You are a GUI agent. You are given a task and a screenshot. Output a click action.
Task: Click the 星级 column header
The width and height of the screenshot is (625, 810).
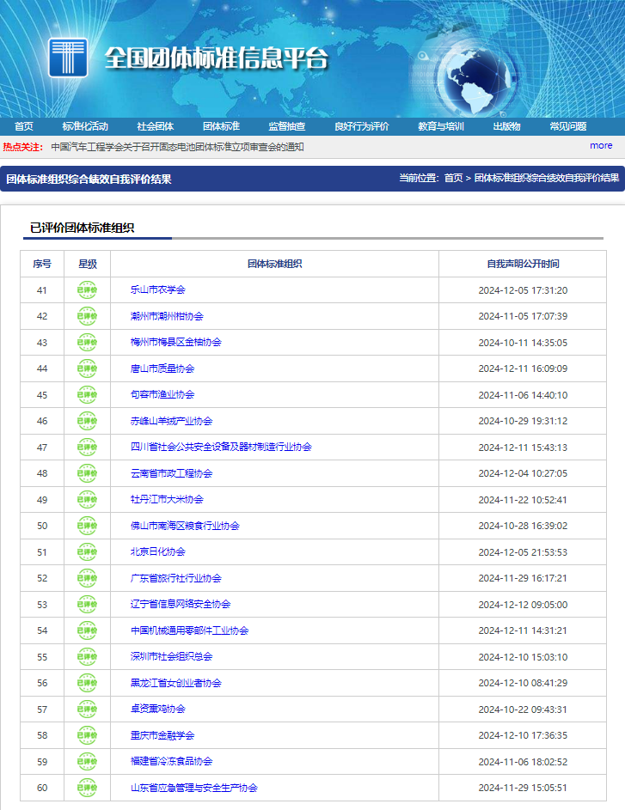click(88, 264)
